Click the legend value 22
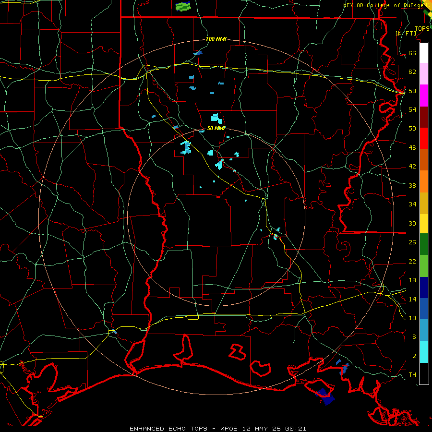The width and height of the screenshot is (432, 432). pos(412,261)
